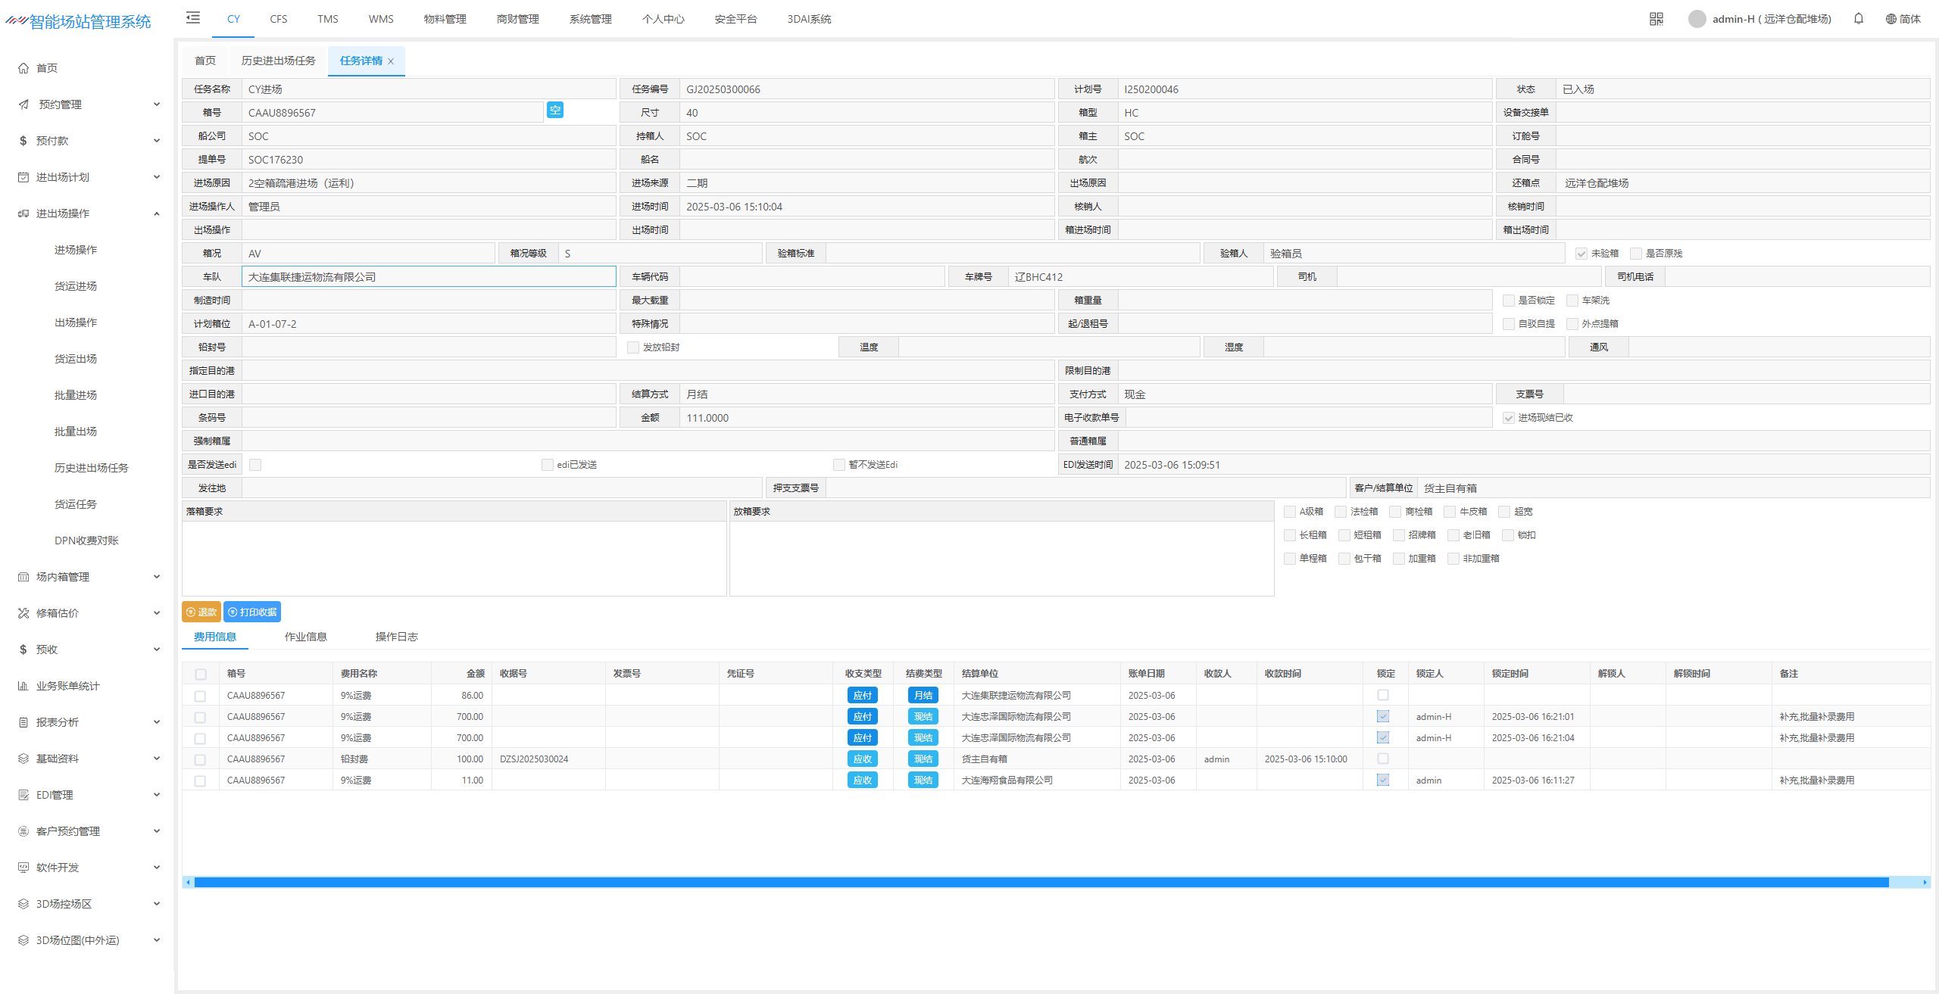Open the WMS top menu

[x=381, y=19]
